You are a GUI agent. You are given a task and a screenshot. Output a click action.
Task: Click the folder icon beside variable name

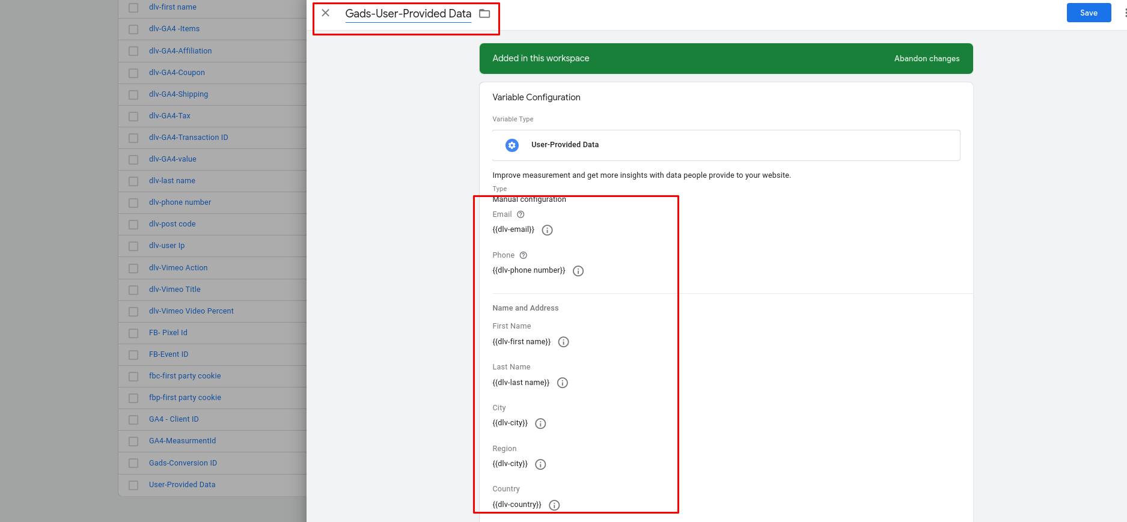click(x=484, y=13)
